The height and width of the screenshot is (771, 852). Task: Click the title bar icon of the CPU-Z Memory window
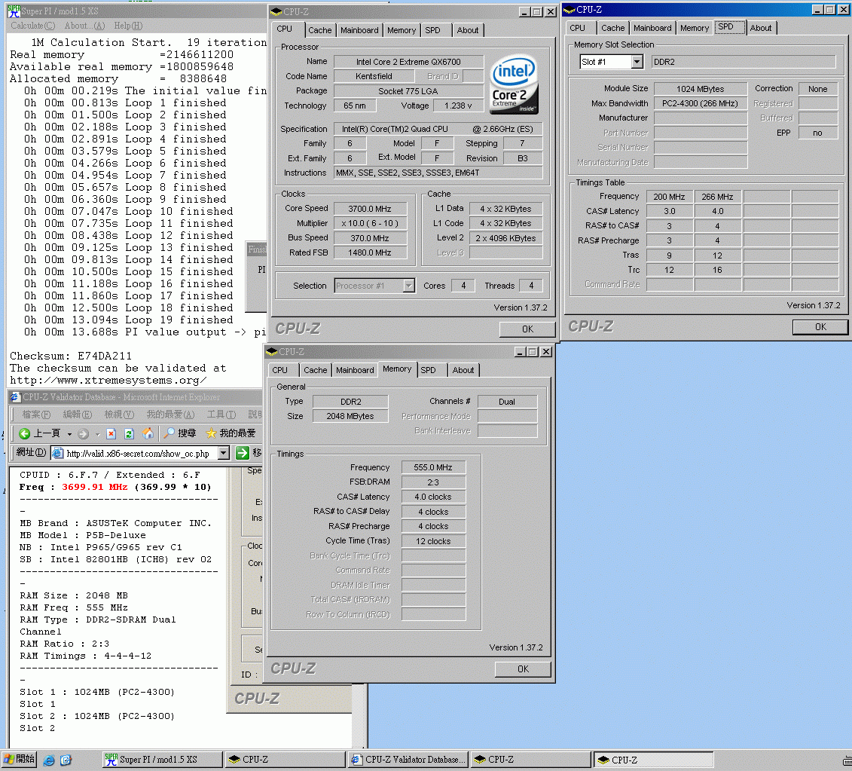pos(272,352)
